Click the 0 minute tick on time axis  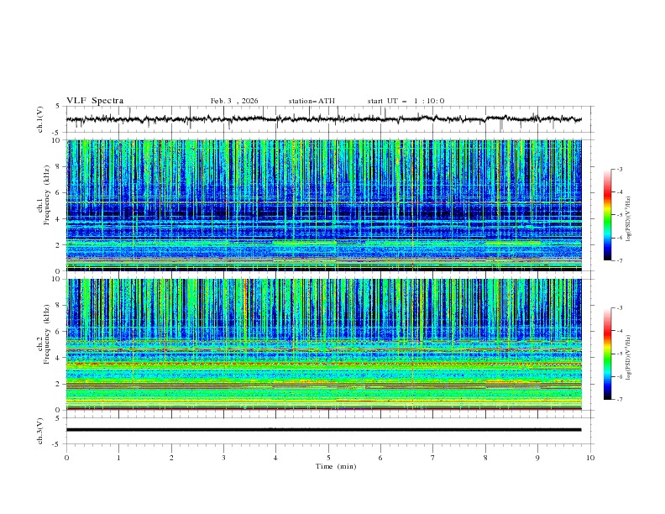tap(66, 458)
